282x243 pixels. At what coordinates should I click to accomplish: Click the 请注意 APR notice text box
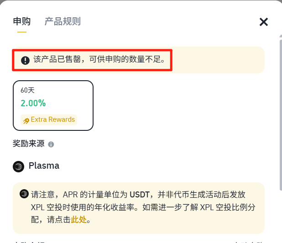(x=138, y=207)
